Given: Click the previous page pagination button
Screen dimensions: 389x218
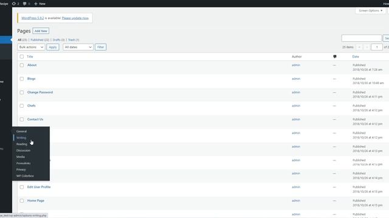Looking at the screenshot, I should pyautogui.click(x=367, y=47).
